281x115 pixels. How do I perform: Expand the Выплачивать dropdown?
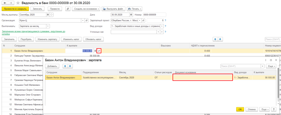[48, 26]
